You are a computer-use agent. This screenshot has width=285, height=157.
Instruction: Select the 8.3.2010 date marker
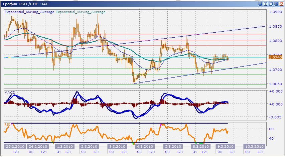pyautogui.click(x=200, y=146)
